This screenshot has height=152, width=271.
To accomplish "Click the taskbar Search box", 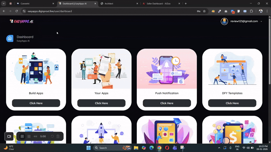I will (x=112, y=148).
